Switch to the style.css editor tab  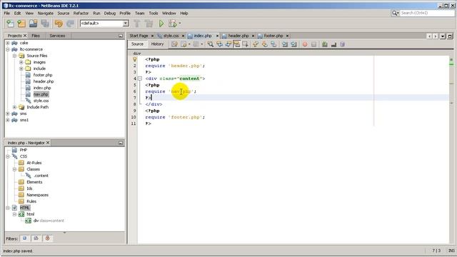pos(171,36)
